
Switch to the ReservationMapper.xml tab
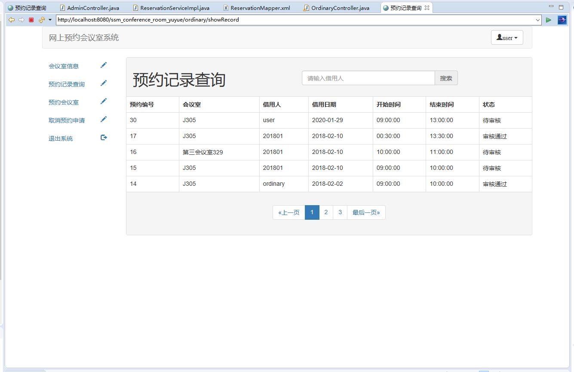click(x=256, y=7)
